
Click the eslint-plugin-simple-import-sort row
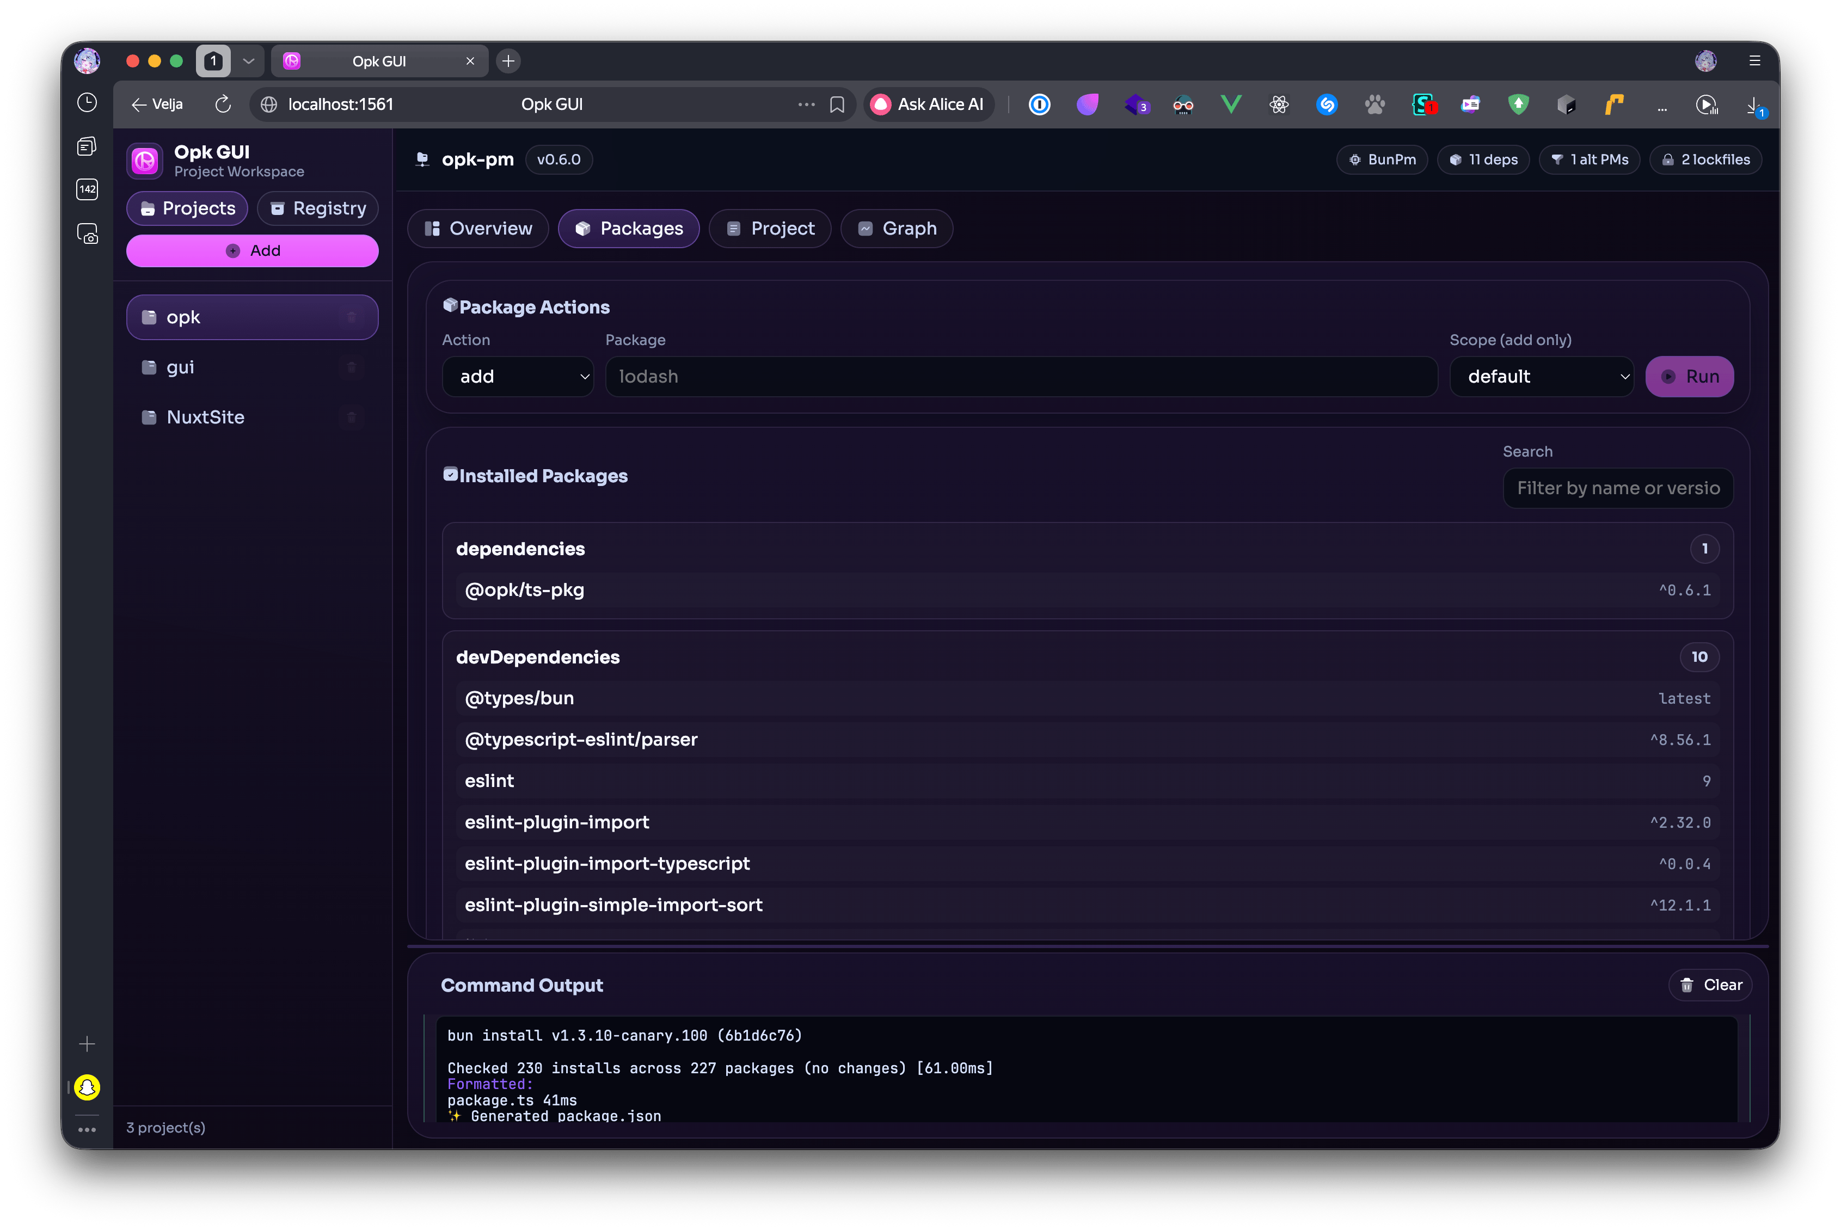pyautogui.click(x=1088, y=905)
